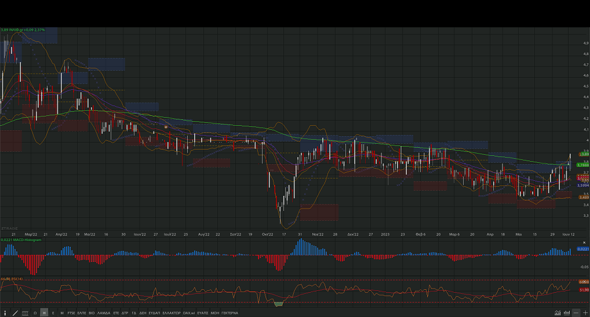Viewport: 590px width, 317px height.
Task: Switch chart to ΛΑΜΔΑ symbol
Action: [x=104, y=313]
